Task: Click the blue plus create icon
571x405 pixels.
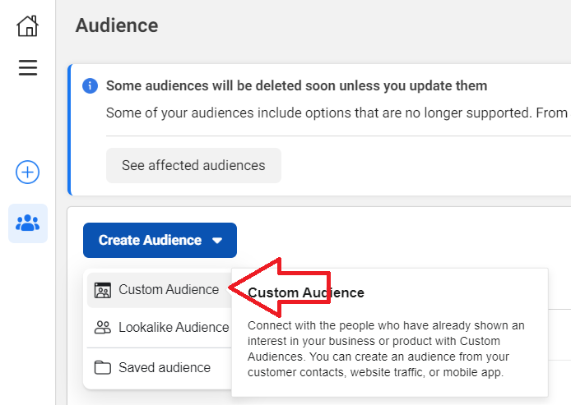Action: pyautogui.click(x=27, y=172)
